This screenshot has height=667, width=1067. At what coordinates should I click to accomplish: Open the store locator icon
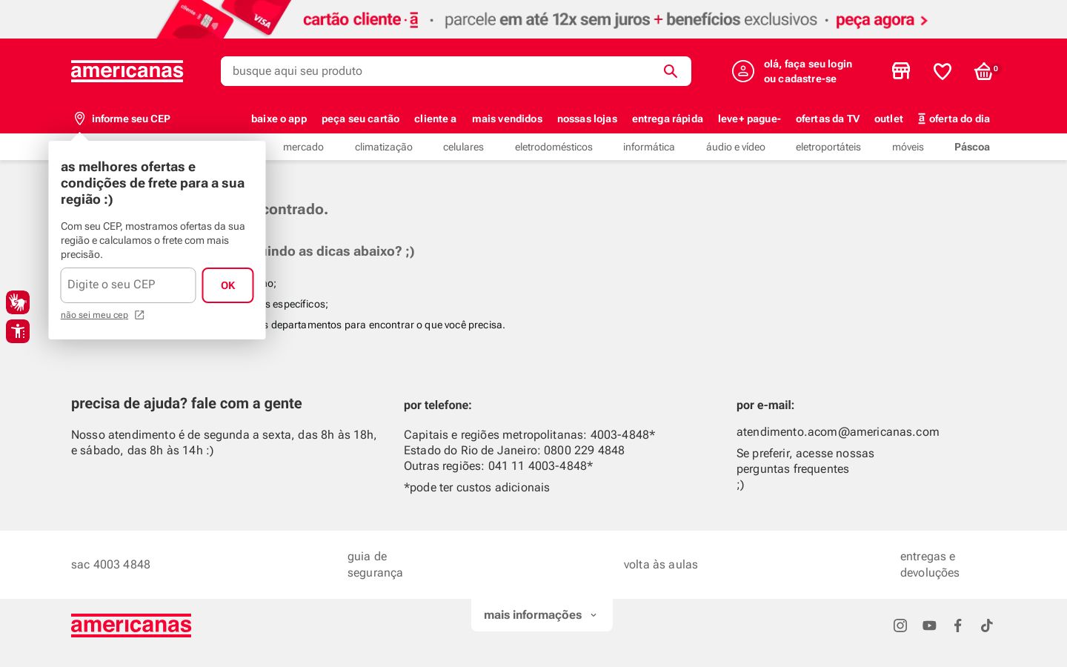coord(901,71)
